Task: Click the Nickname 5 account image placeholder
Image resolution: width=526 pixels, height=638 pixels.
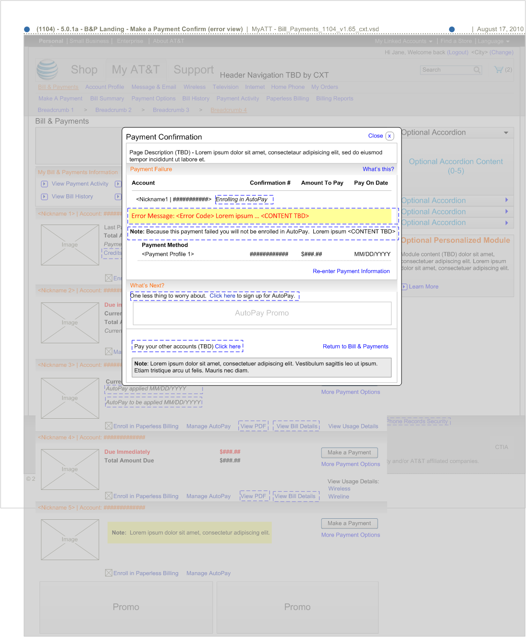Action: point(70,539)
